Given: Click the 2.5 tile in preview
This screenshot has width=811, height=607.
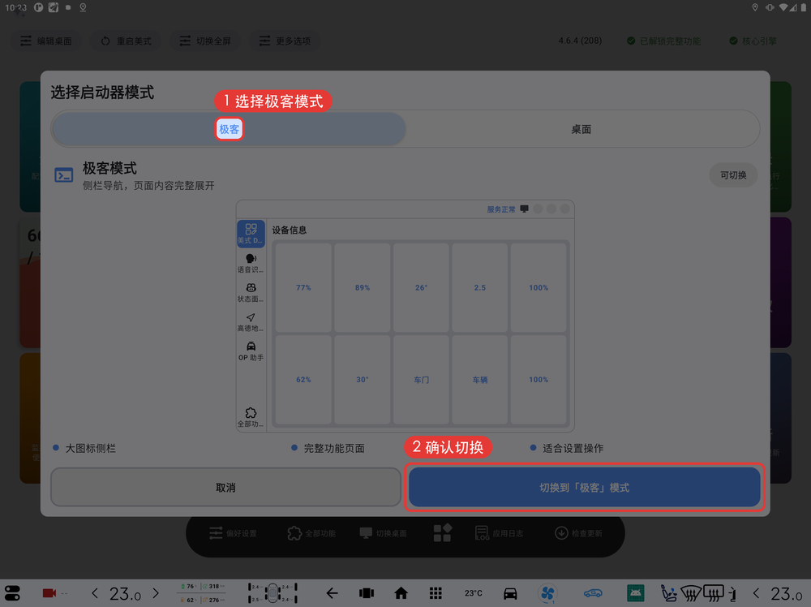Looking at the screenshot, I should [x=480, y=288].
